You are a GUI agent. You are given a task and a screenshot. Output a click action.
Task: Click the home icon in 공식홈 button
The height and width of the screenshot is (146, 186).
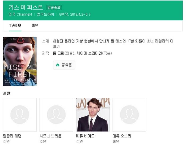click(58, 65)
